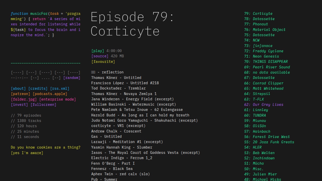Open the [folder.jpg] cover image link

click(24, 99)
